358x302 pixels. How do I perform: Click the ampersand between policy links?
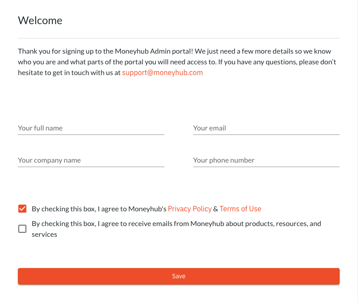click(215, 209)
